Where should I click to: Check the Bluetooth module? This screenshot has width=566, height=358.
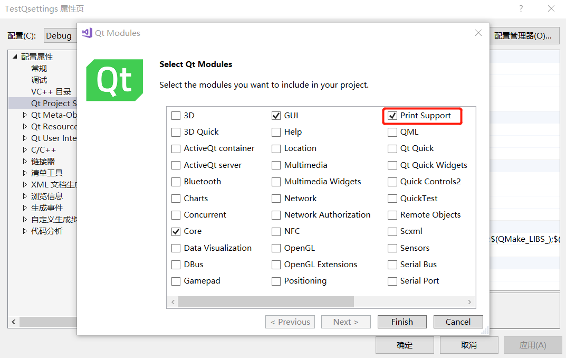tap(176, 181)
